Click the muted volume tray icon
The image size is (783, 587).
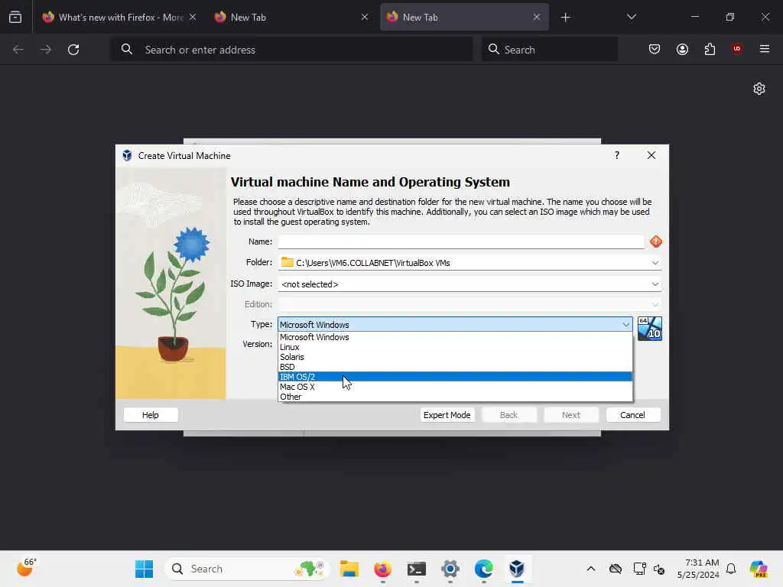659,569
